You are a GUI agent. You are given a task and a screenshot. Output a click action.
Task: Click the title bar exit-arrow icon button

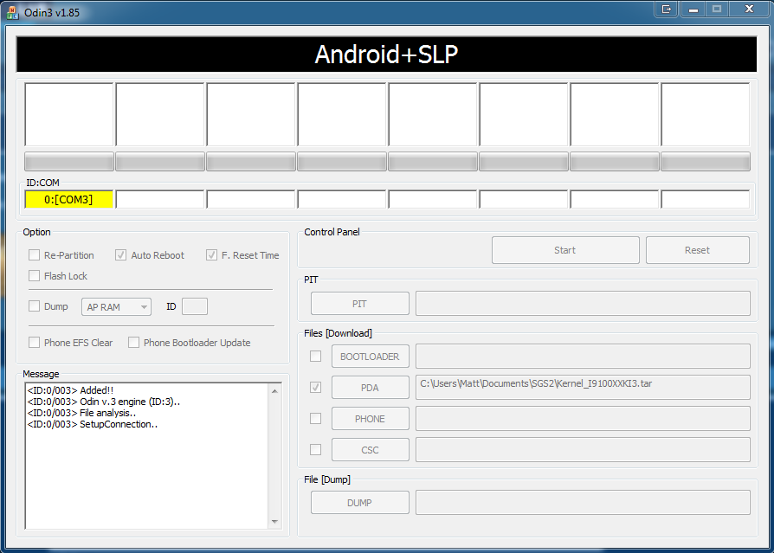point(667,9)
